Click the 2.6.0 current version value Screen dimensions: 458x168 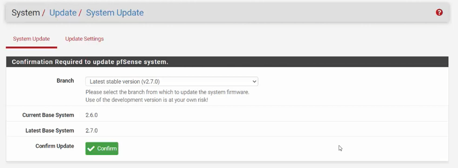point(91,115)
